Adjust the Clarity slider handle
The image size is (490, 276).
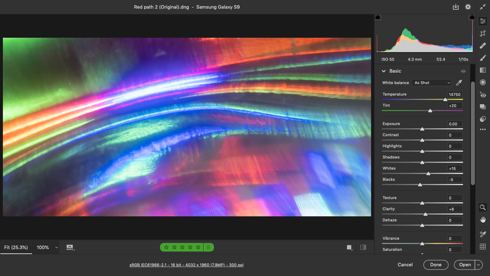pyautogui.click(x=426, y=214)
